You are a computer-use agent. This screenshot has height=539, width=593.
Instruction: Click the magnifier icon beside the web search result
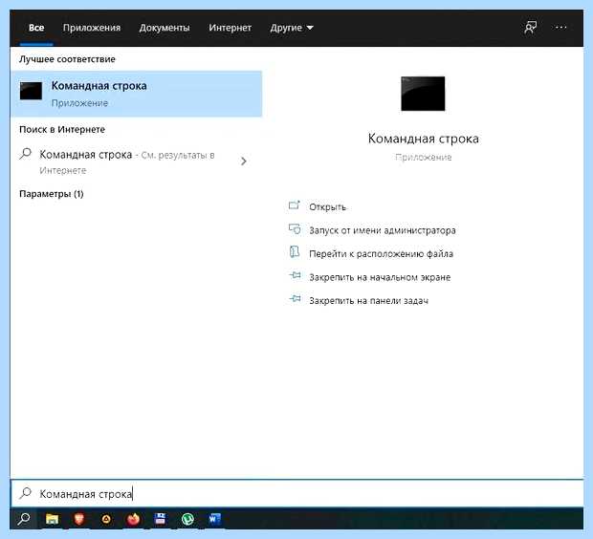click(25, 154)
